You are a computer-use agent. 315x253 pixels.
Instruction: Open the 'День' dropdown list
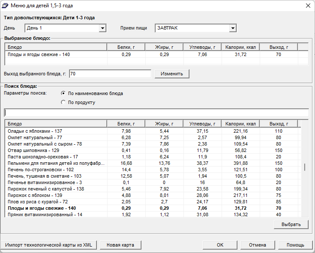pos(102,28)
